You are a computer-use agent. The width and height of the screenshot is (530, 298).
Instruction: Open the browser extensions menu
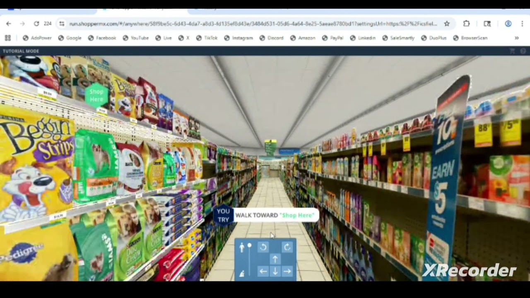coord(467,24)
